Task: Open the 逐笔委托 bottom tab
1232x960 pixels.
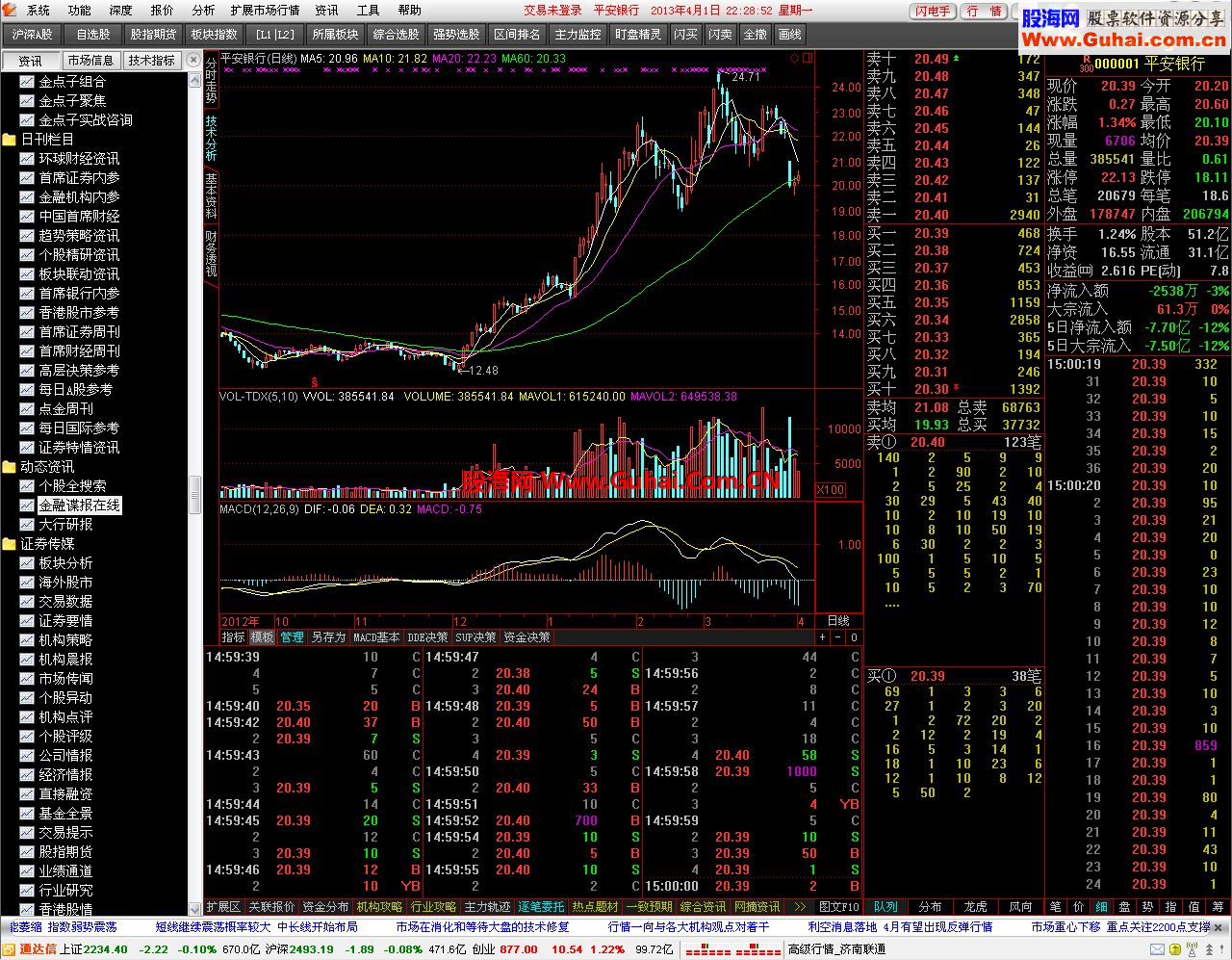Action: 542,907
